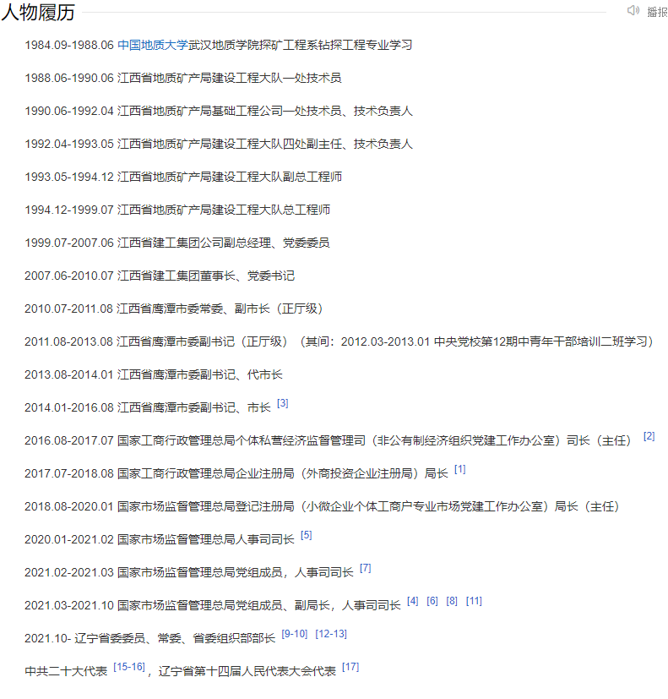Click the 2010.07-2011.08 鹰潭市委常委、副市长 entry

click(174, 309)
